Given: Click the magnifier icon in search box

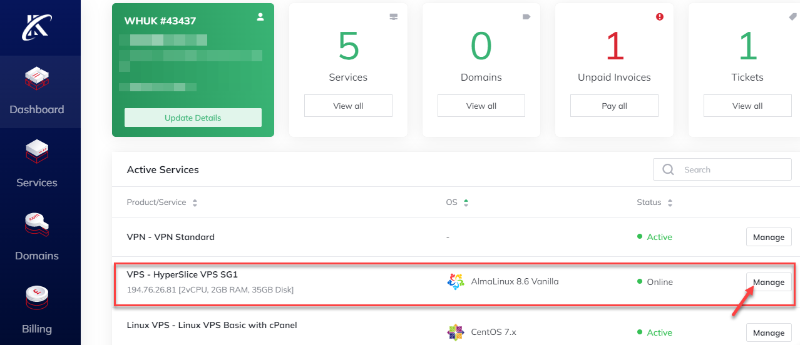Looking at the screenshot, I should click(669, 169).
